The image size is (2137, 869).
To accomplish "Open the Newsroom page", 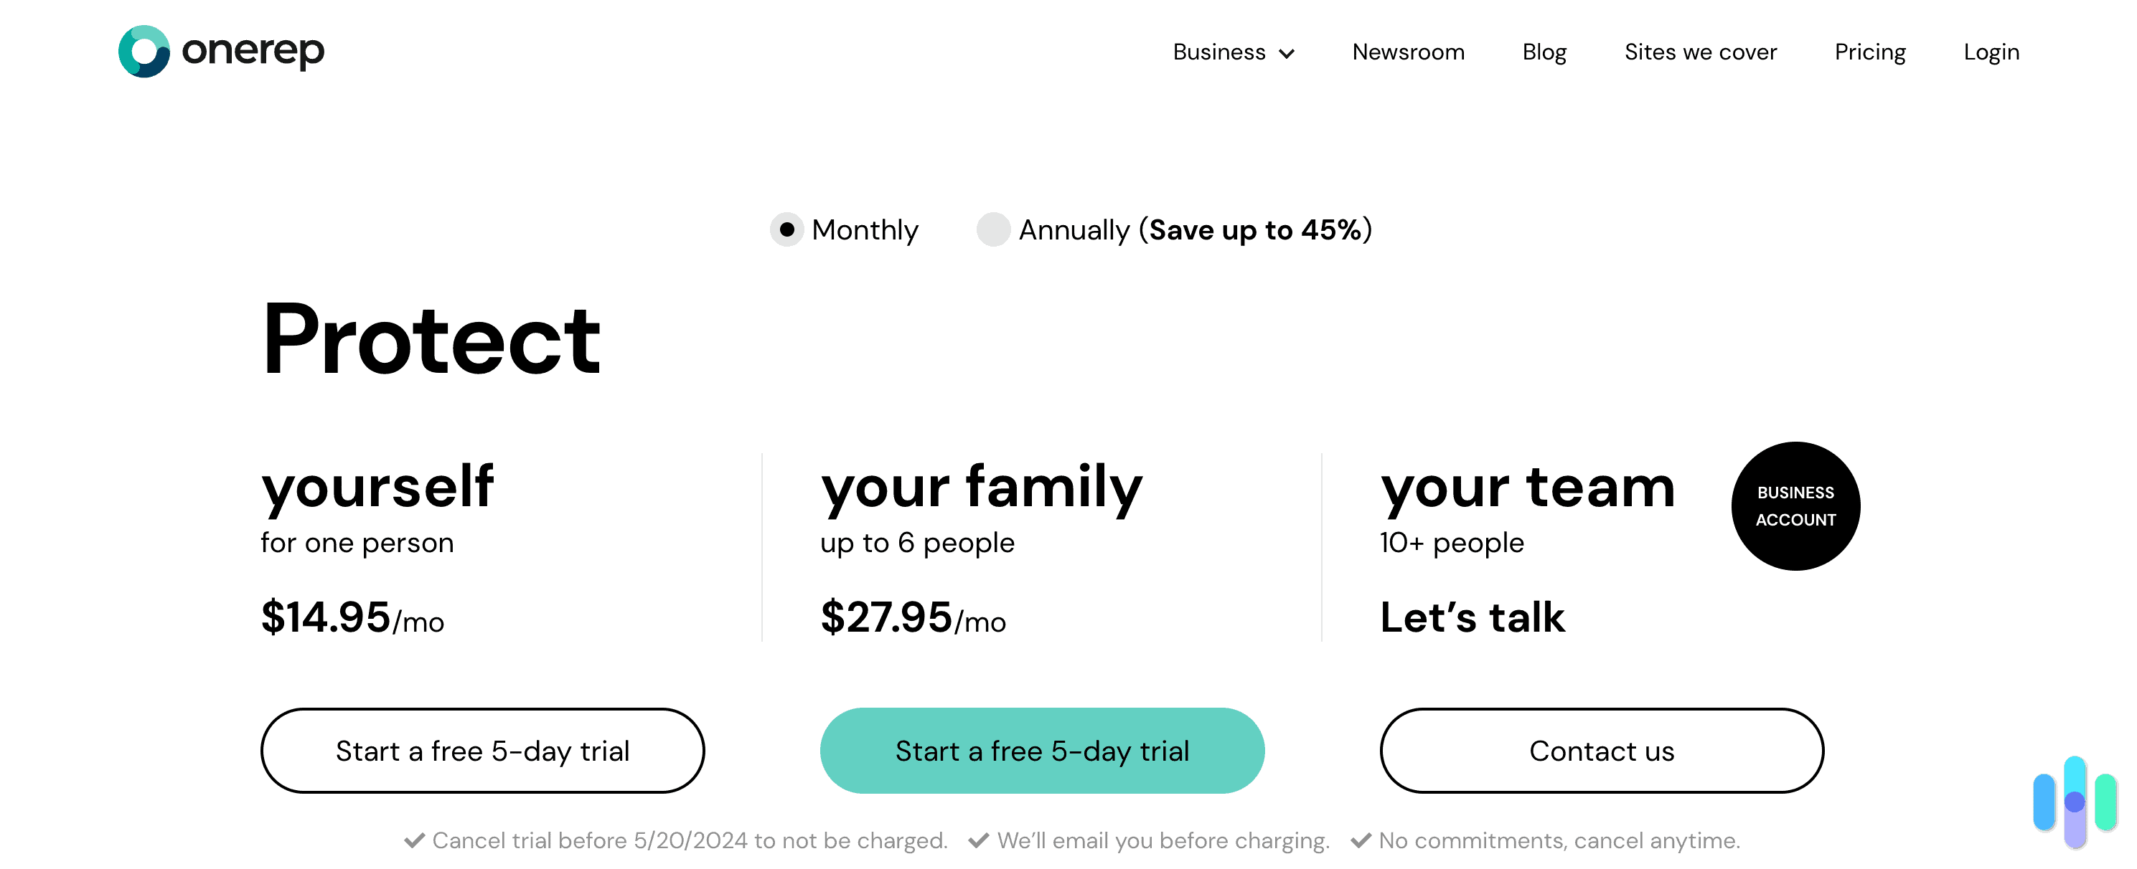I will pyautogui.click(x=1408, y=52).
